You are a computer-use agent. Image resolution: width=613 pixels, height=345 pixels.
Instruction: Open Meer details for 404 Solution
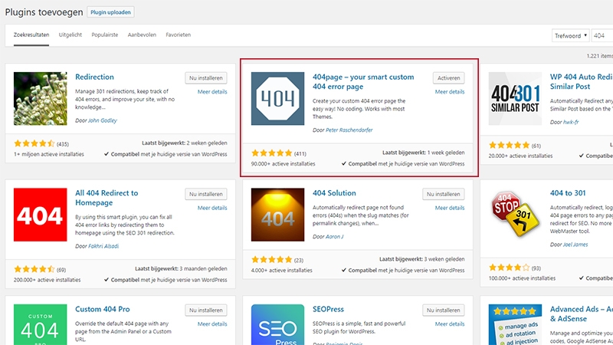point(450,208)
